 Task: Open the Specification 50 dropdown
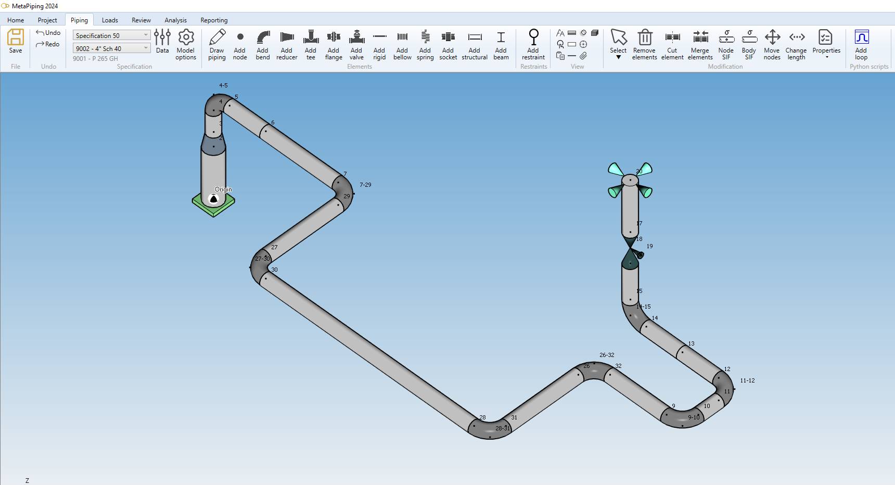(111, 35)
